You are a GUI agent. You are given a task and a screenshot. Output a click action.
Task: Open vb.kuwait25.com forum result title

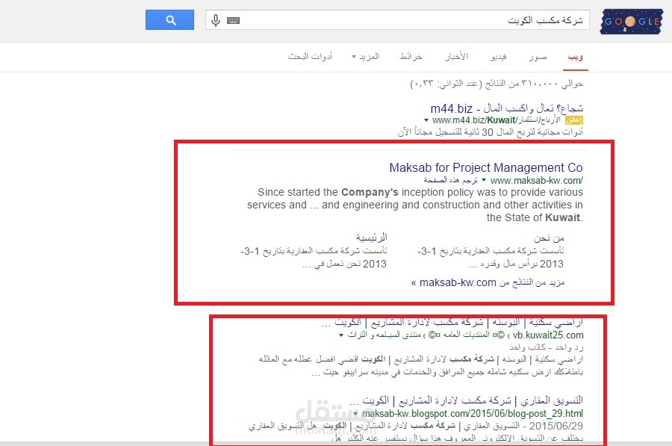452,322
